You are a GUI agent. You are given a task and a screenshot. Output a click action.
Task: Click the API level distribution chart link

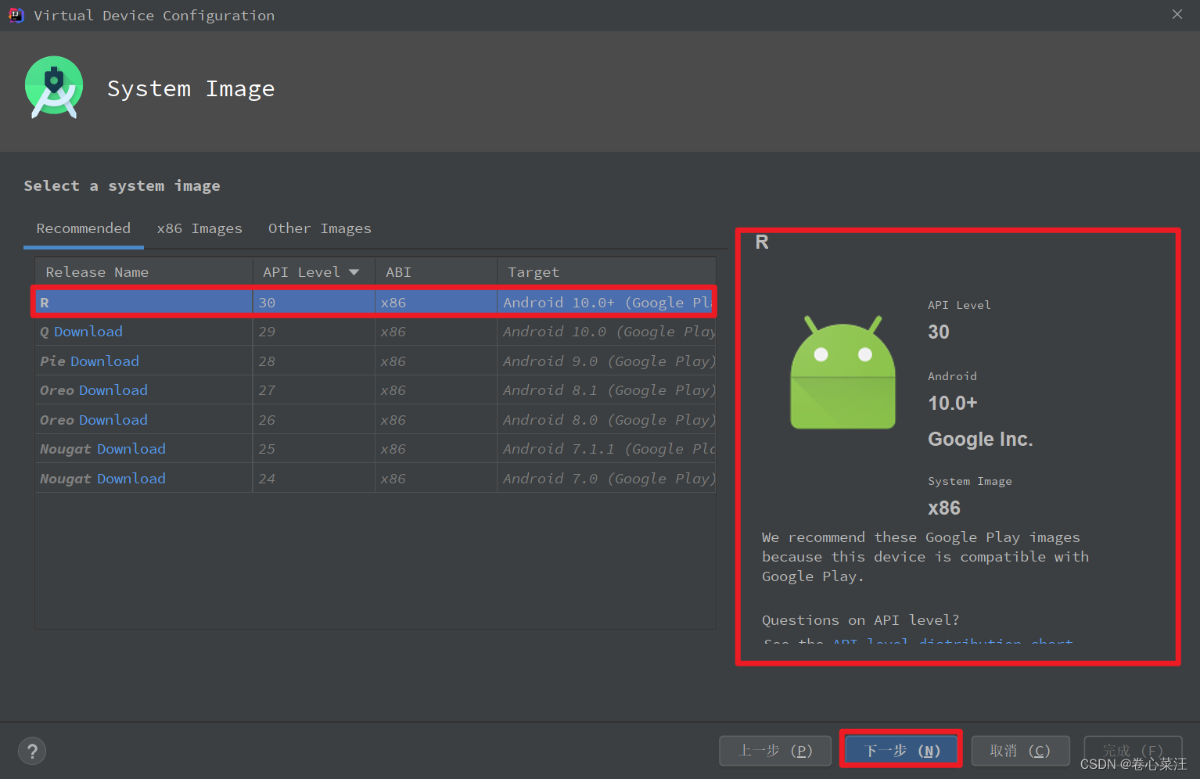[952, 641]
